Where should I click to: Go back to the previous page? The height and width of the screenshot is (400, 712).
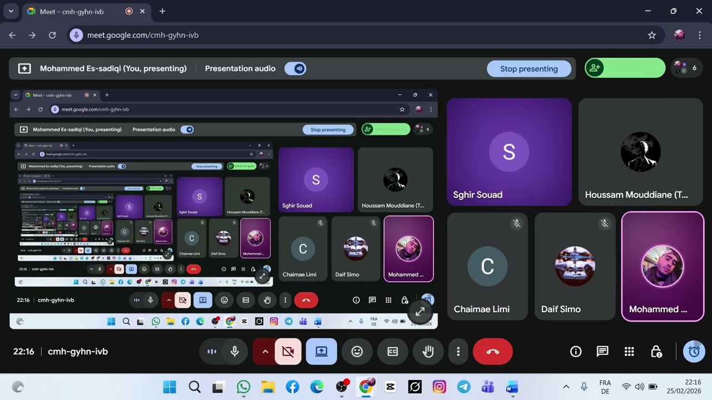click(x=12, y=35)
